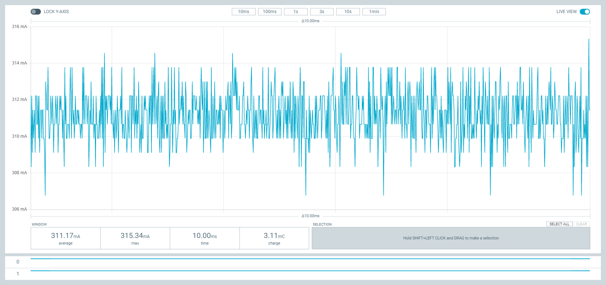Click the SELECTION section label
This screenshot has width=606, height=285.
[x=322, y=225]
